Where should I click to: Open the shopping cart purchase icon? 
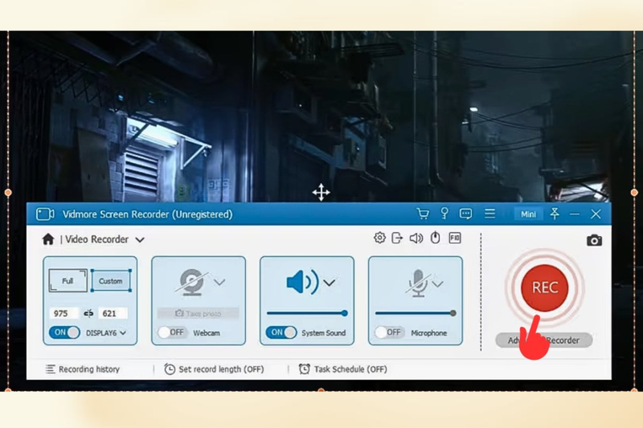coord(423,214)
